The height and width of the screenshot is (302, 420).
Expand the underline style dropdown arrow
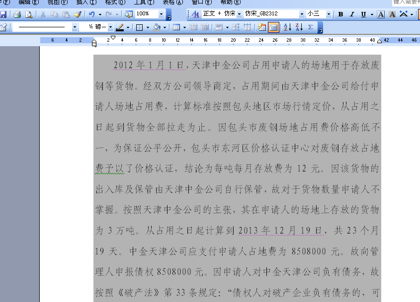tap(372, 14)
